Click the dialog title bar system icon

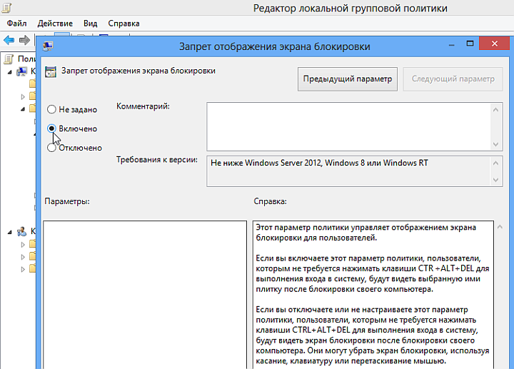47,47
